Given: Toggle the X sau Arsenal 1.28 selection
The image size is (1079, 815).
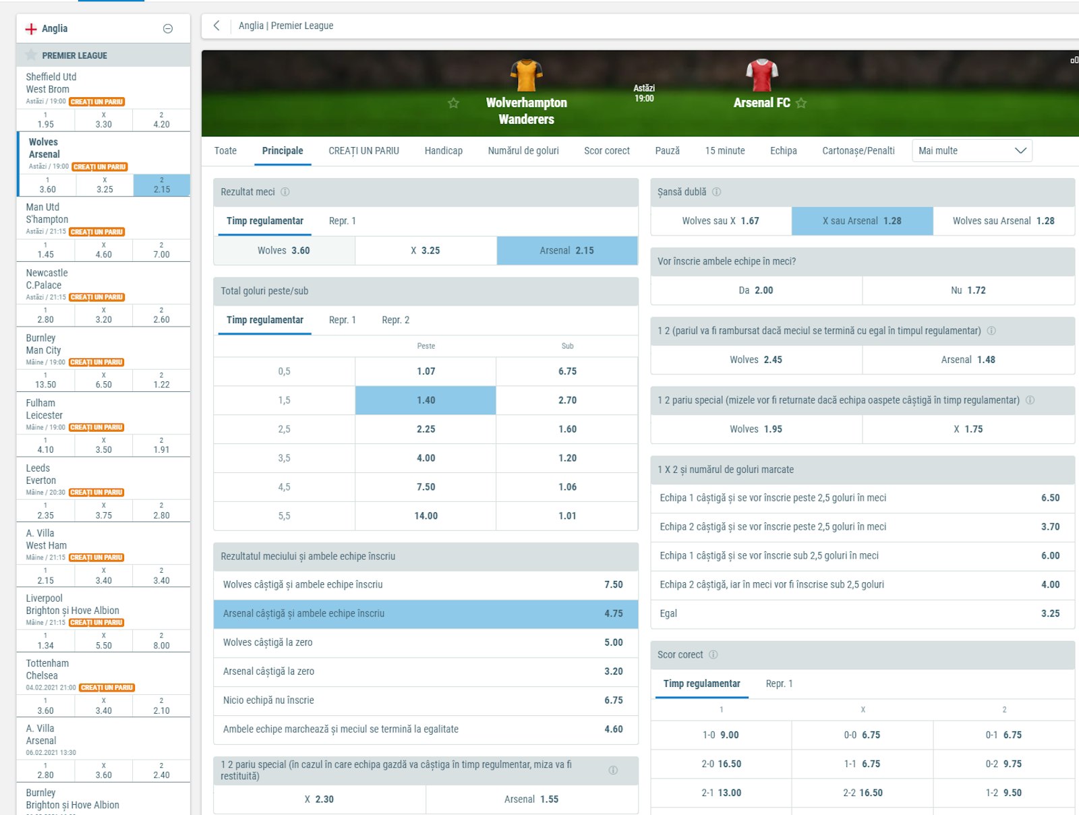Looking at the screenshot, I should [862, 221].
